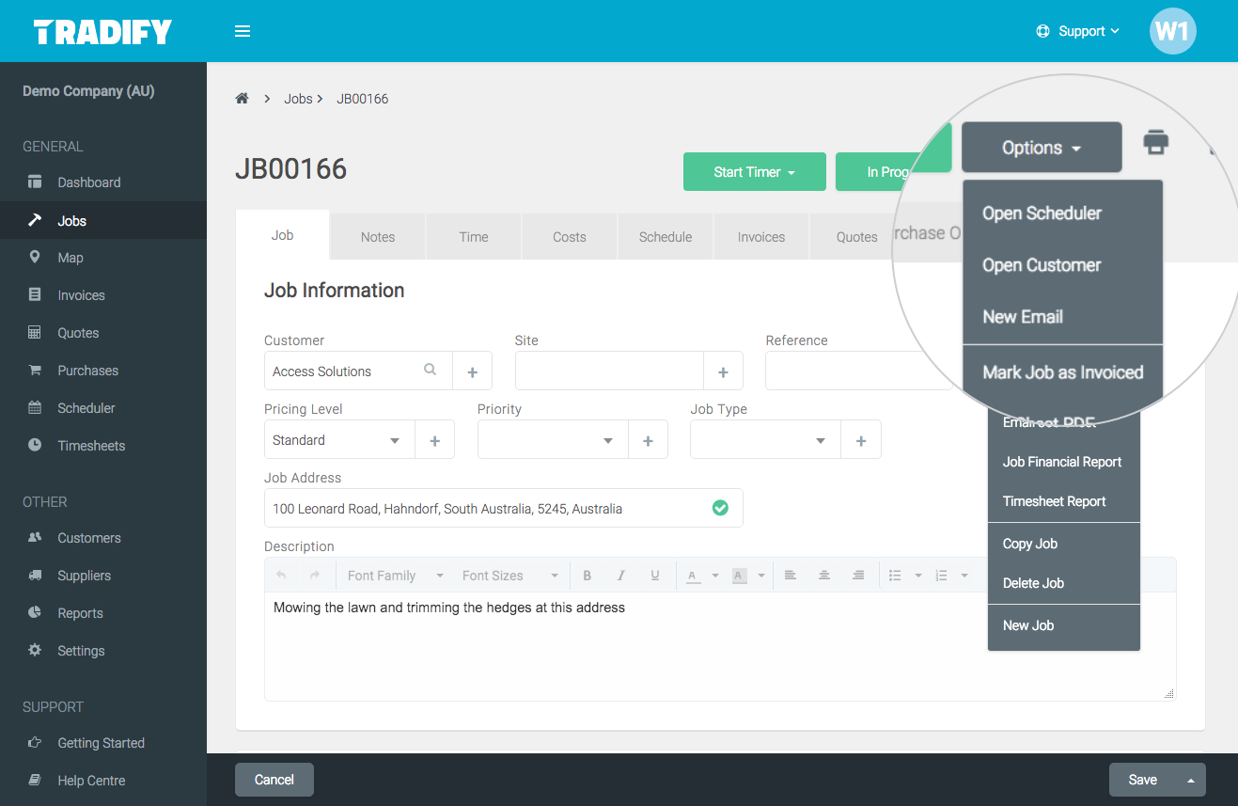Viewport: 1238px width, 806px height.
Task: Open the Start Timer dropdown
Action: pos(754,172)
